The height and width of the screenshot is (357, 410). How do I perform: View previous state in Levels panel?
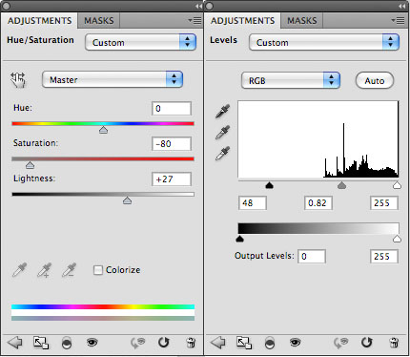340,343
